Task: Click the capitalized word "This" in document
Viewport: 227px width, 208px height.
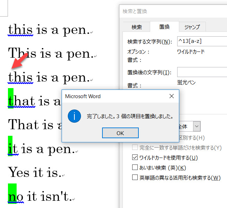Action: tap(21, 53)
